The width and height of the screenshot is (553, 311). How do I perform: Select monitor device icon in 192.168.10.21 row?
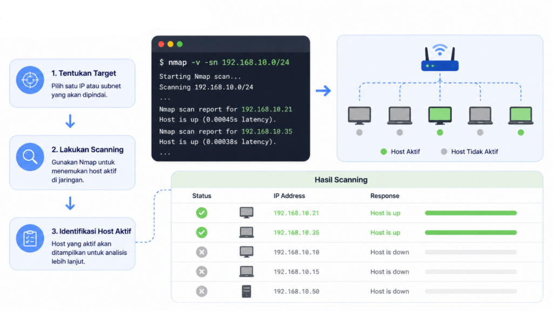tap(246, 213)
